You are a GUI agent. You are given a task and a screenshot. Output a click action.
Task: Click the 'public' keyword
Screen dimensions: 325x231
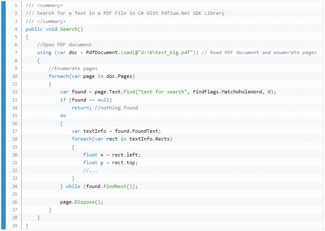34,29
